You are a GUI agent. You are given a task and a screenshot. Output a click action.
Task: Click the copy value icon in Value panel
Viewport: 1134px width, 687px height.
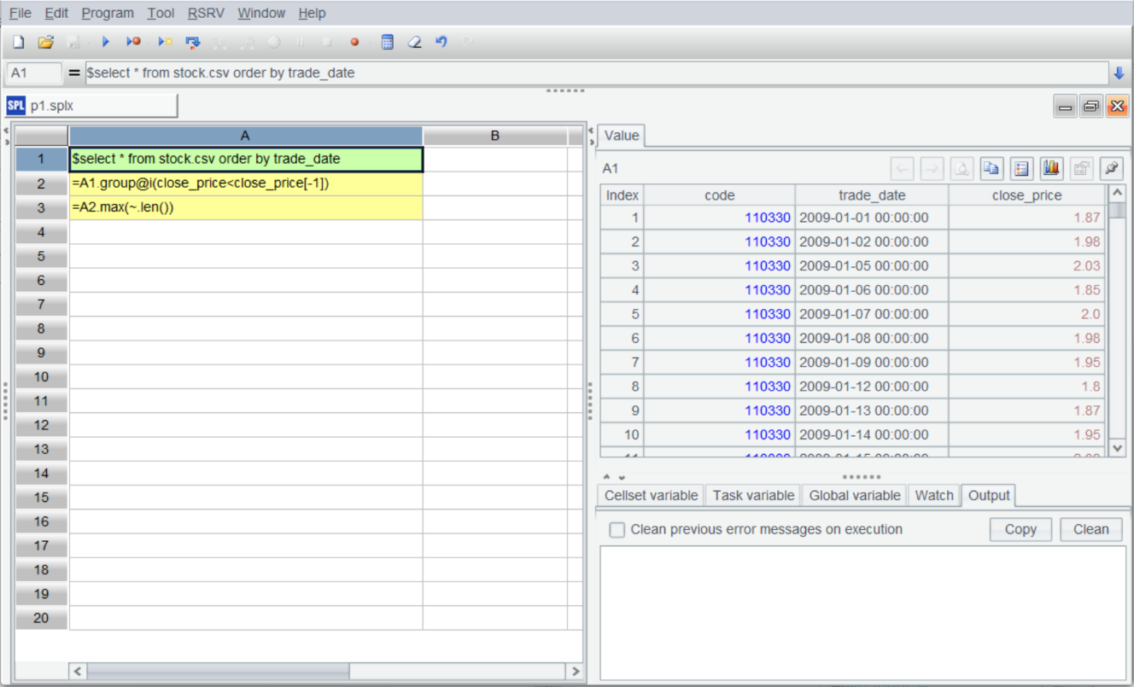(991, 169)
